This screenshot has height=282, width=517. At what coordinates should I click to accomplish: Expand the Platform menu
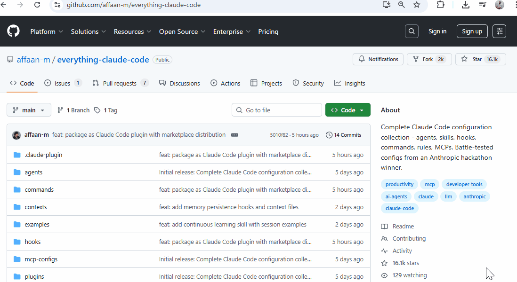47,31
